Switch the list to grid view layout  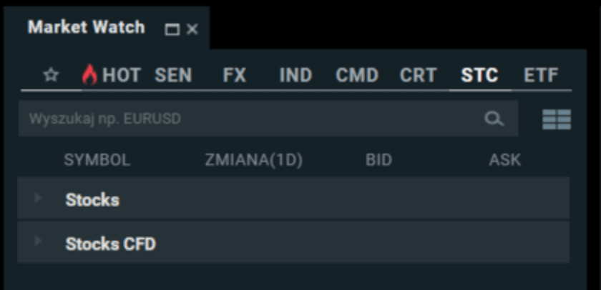(x=556, y=119)
